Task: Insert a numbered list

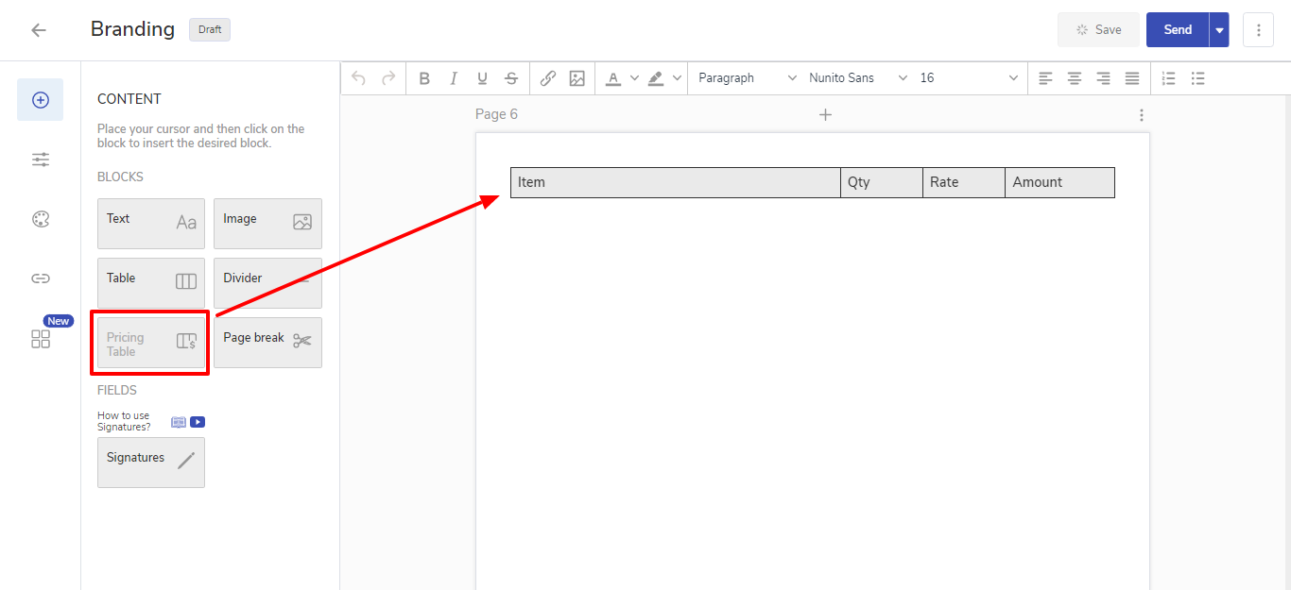Action: tap(1169, 78)
